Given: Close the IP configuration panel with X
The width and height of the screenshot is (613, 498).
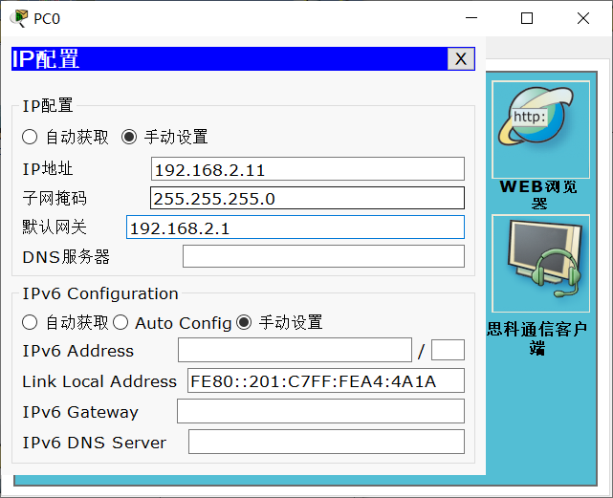Looking at the screenshot, I should point(461,59).
